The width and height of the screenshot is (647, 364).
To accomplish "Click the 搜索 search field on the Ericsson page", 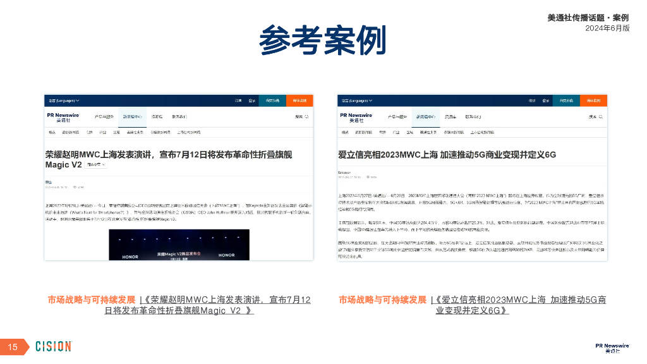I will pos(595,117).
